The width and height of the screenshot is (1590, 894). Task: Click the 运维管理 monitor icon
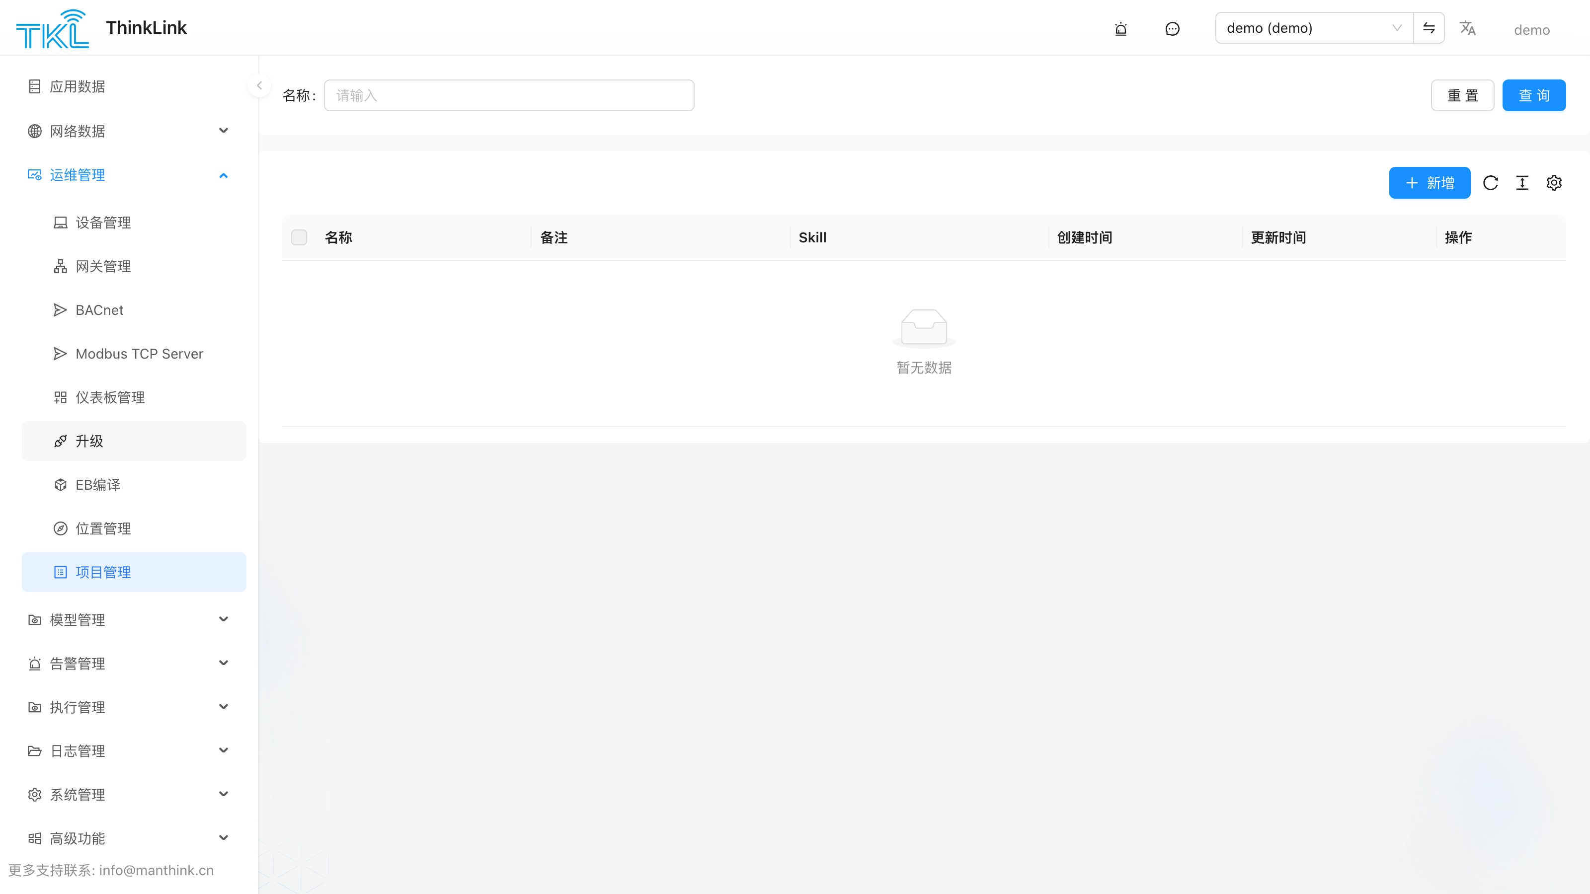tap(35, 175)
